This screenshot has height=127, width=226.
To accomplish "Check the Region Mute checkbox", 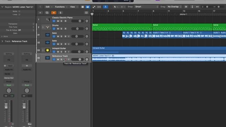I will (x=19, y=11).
